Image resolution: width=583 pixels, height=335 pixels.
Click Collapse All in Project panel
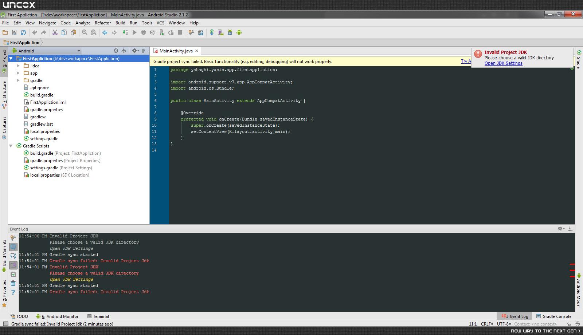pyautogui.click(x=124, y=51)
